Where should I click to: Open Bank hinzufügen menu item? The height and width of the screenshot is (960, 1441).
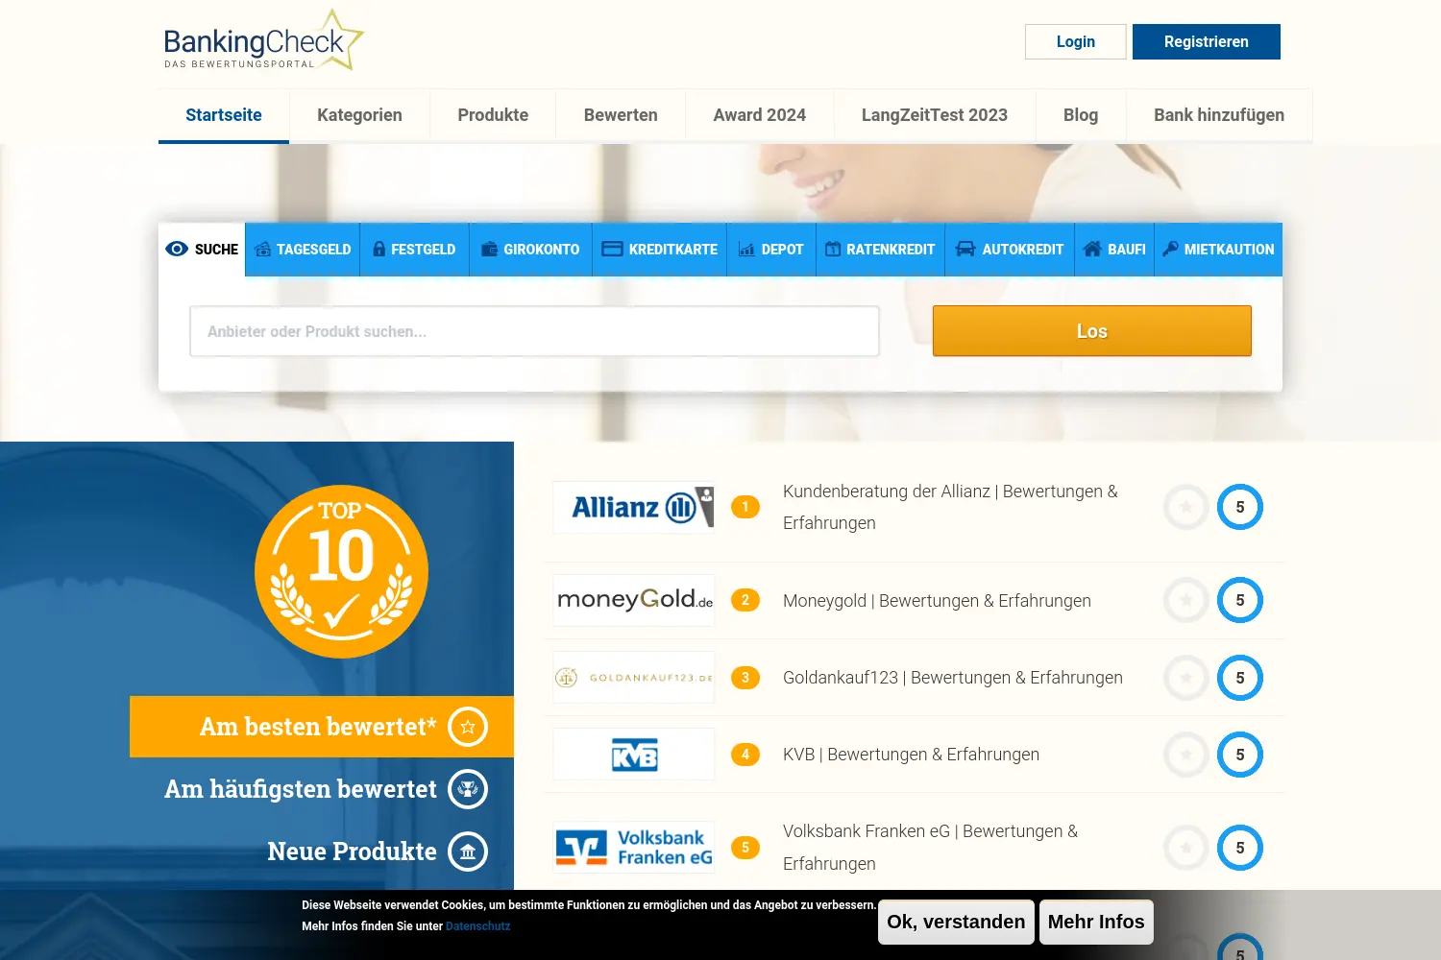click(x=1219, y=115)
